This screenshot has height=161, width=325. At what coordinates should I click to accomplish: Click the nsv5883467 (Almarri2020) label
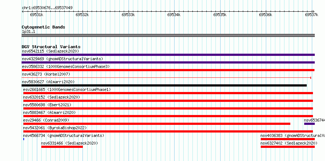[x=49, y=112]
